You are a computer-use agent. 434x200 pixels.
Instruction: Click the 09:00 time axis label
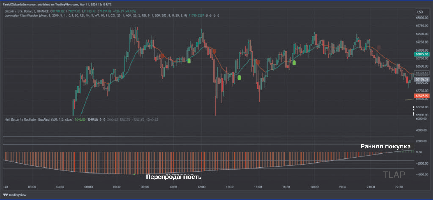[145, 187]
